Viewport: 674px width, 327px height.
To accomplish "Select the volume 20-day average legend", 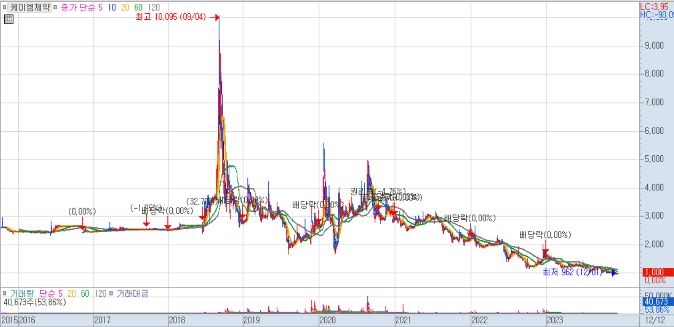I will pos(72,293).
